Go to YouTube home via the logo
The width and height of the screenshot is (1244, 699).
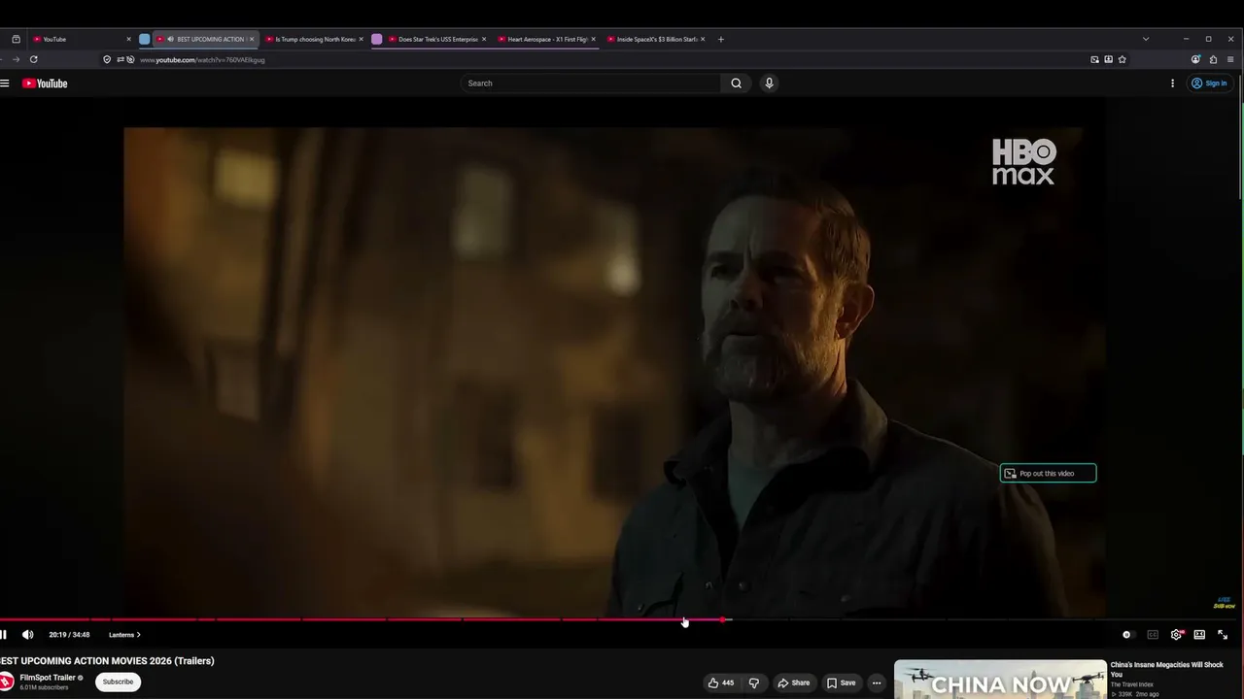(x=46, y=83)
